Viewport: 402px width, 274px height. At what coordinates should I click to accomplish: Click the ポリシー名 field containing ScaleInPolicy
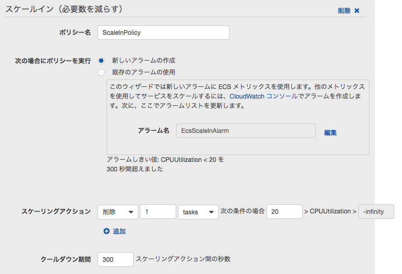(x=164, y=33)
